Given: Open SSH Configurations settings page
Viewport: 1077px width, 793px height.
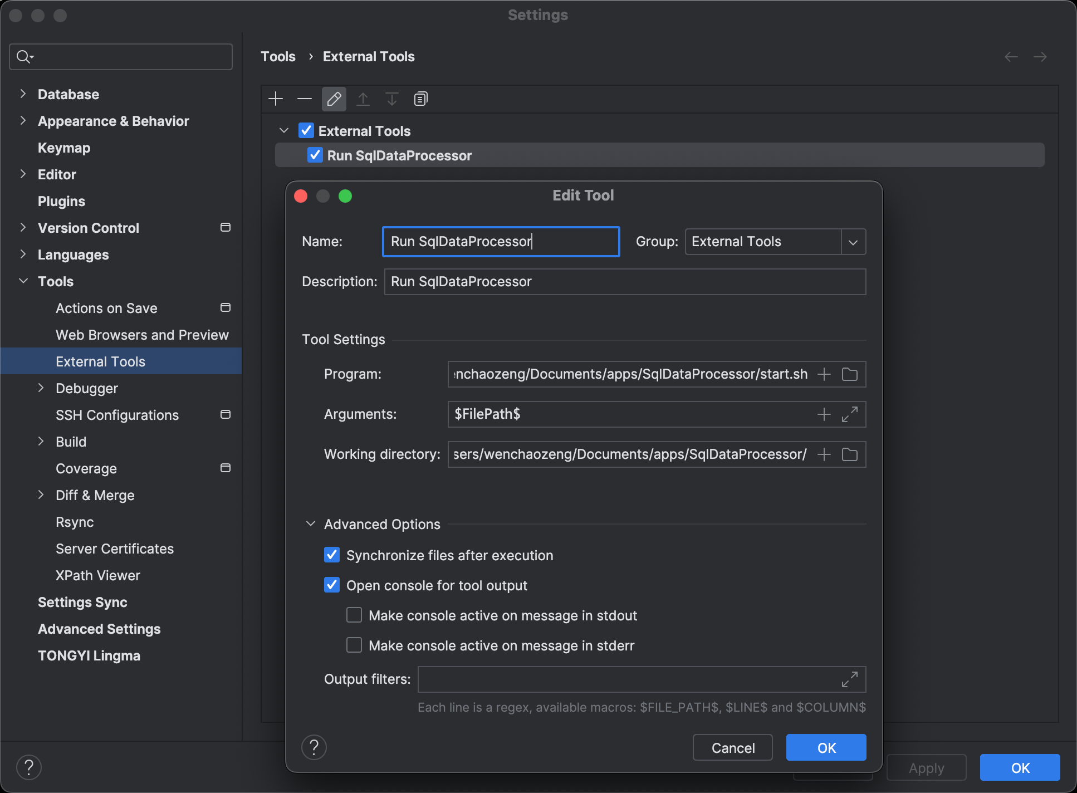Looking at the screenshot, I should tap(117, 415).
